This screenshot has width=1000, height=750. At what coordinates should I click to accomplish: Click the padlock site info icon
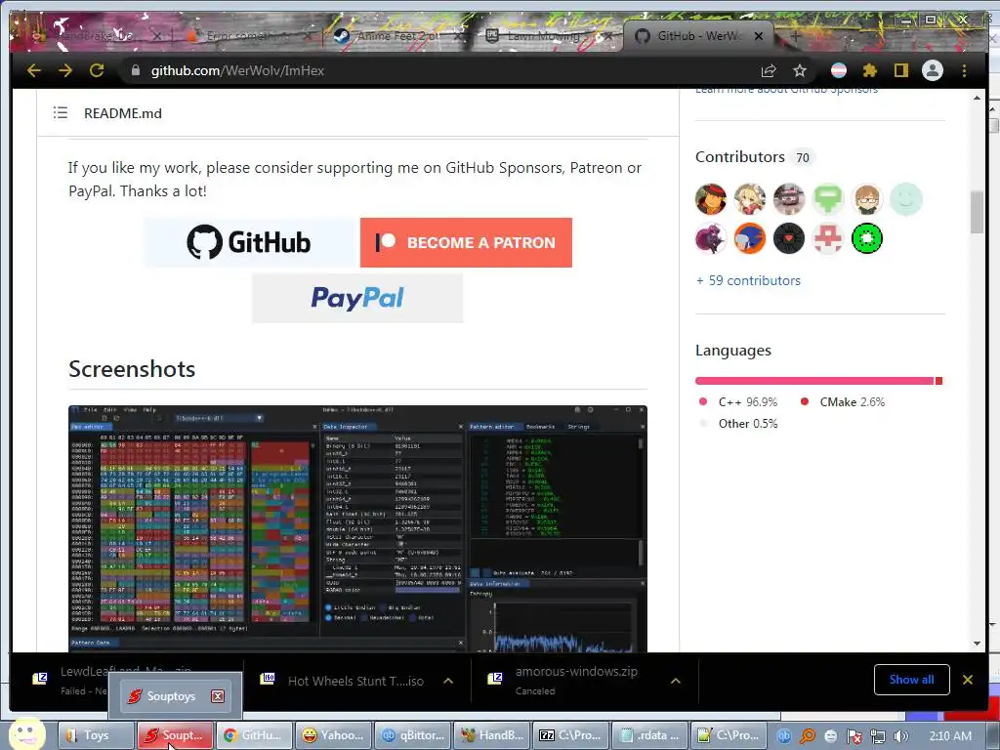[x=135, y=70]
